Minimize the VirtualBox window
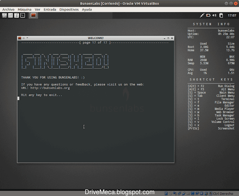The image size is (239, 196). [226, 3]
